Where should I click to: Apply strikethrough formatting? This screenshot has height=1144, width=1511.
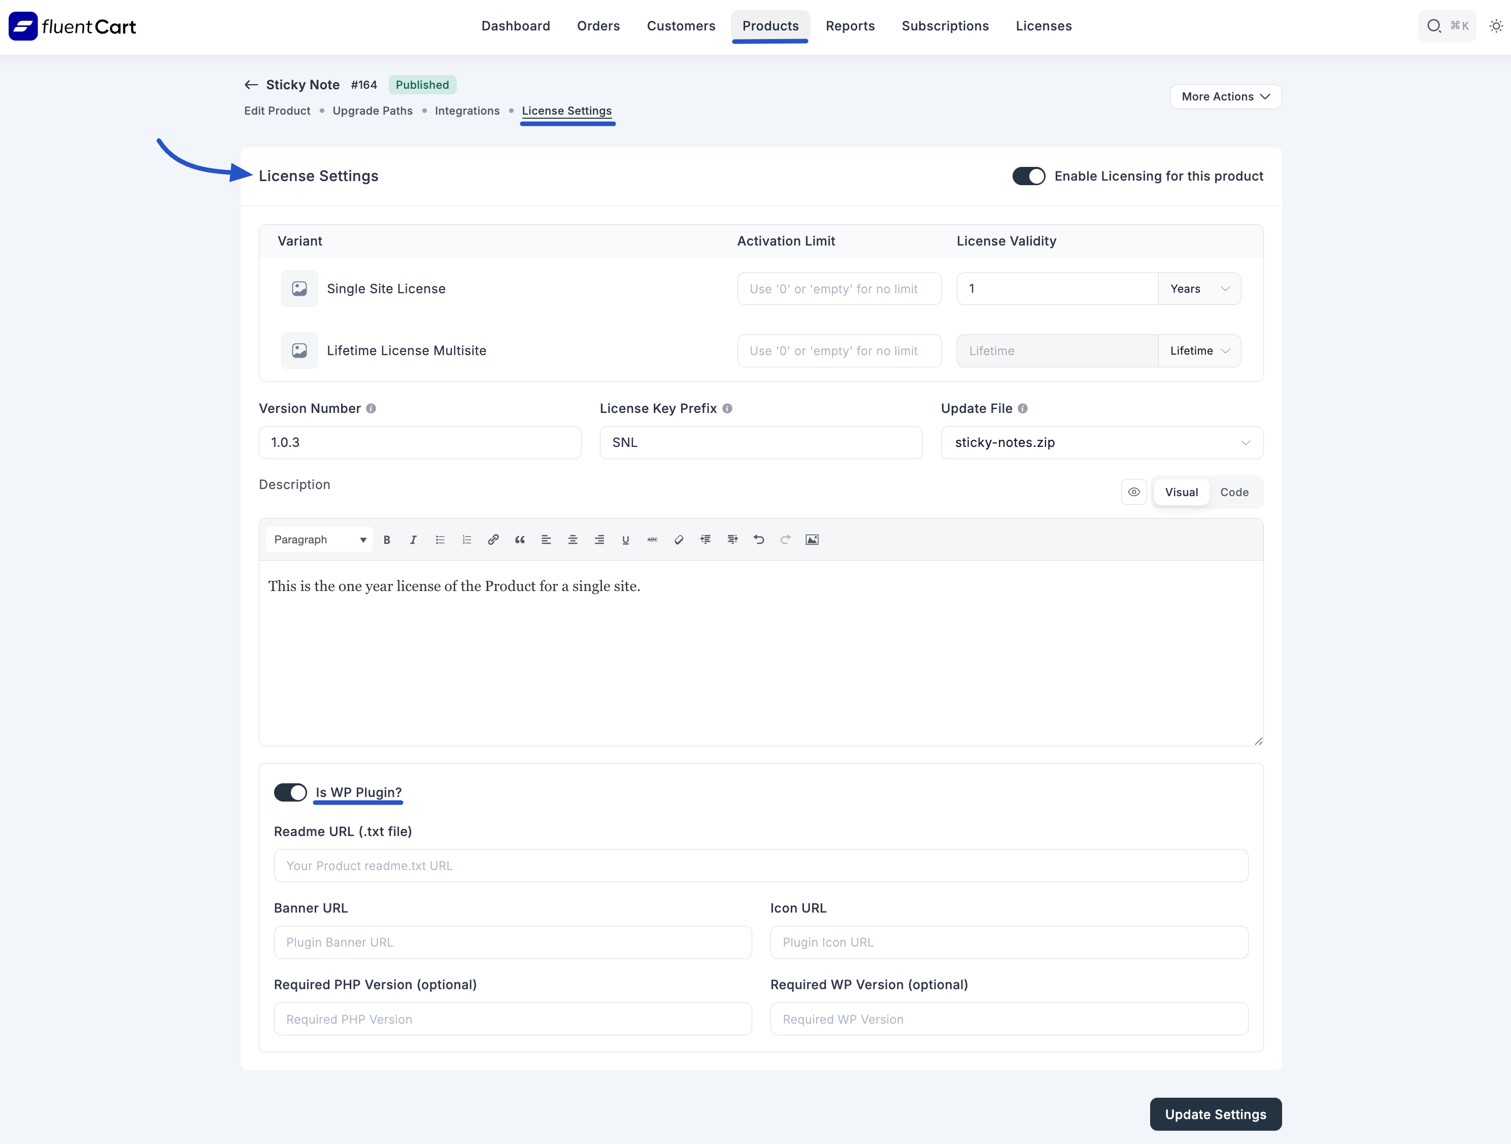[x=652, y=539]
